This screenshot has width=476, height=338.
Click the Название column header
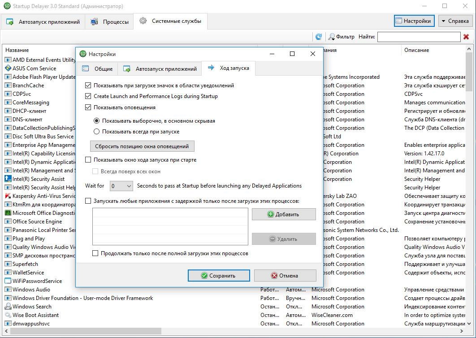coord(17,50)
